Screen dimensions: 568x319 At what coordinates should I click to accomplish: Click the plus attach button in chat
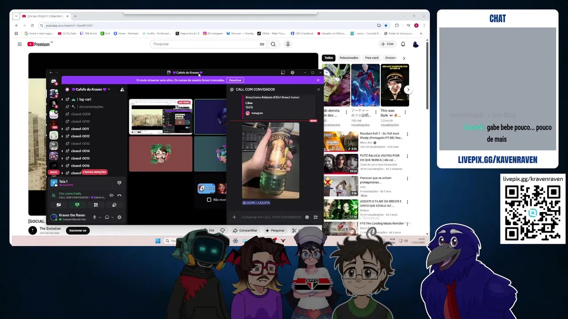point(234,217)
